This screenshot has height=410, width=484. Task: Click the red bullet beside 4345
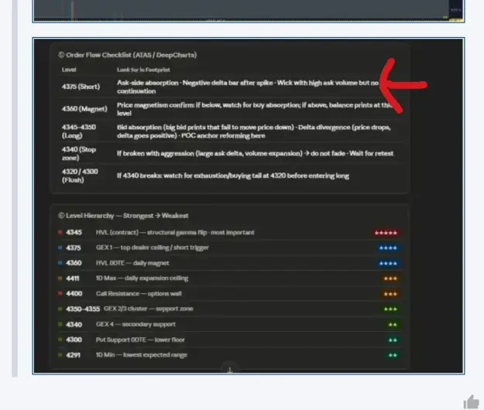coord(60,232)
